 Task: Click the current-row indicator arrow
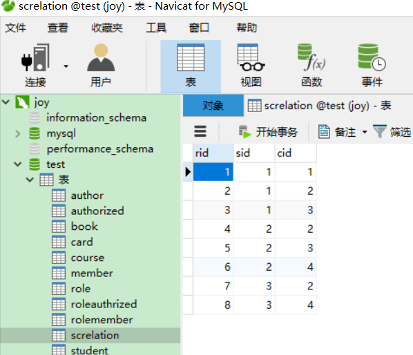[x=188, y=172]
